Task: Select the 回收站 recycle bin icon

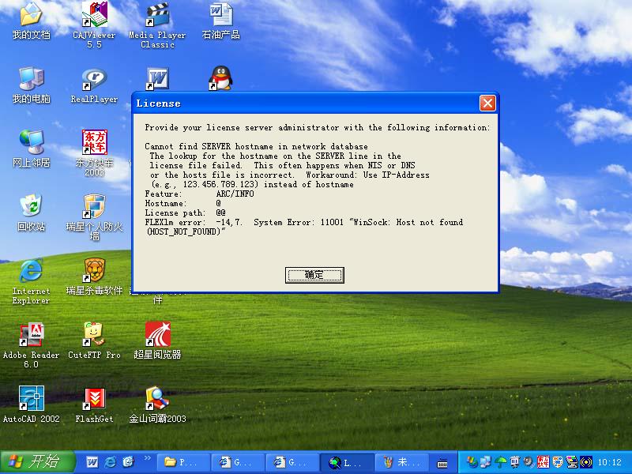Action: click(31, 213)
